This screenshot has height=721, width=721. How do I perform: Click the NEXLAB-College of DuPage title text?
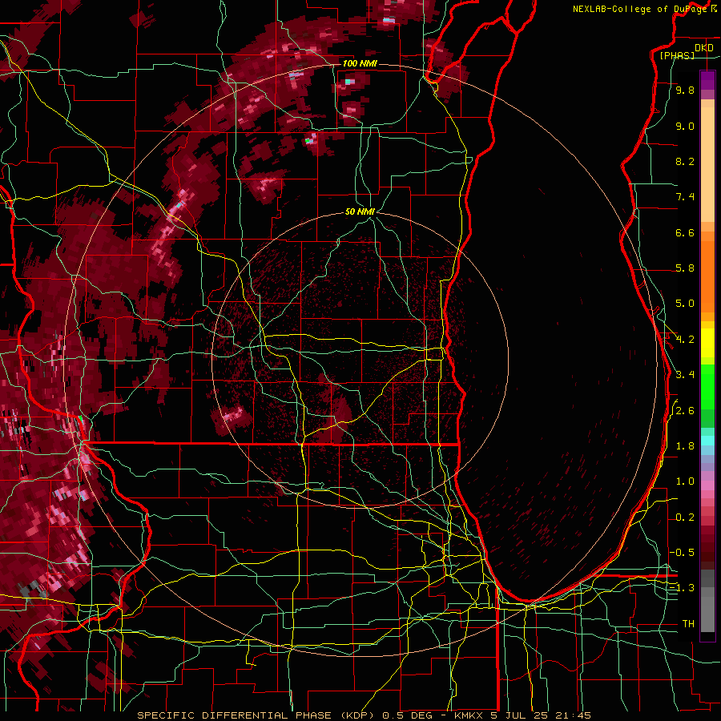pyautogui.click(x=639, y=9)
